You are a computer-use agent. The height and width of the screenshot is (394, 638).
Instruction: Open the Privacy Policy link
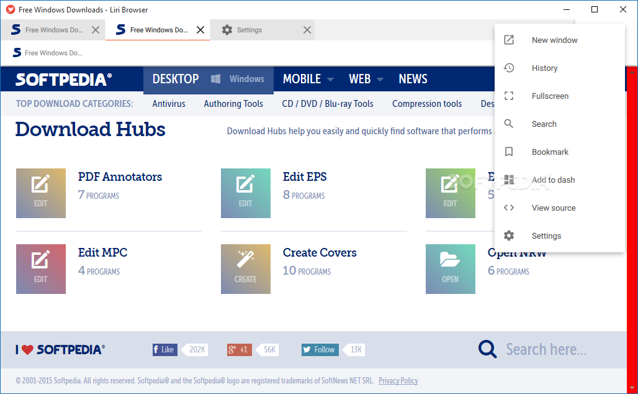point(398,380)
